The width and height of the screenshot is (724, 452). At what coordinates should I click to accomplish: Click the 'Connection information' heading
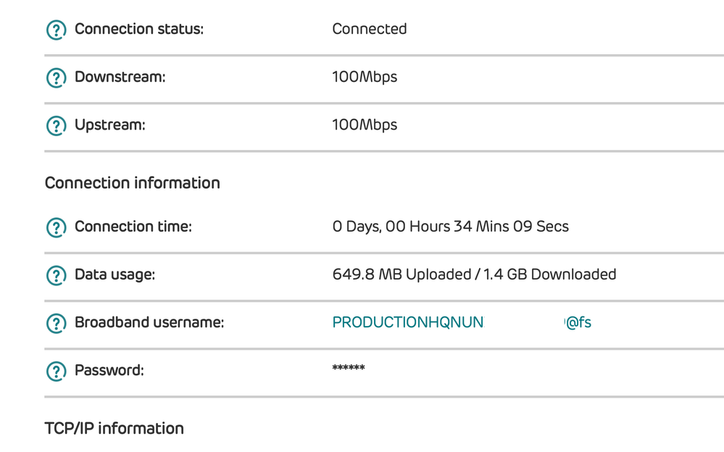pos(133,183)
